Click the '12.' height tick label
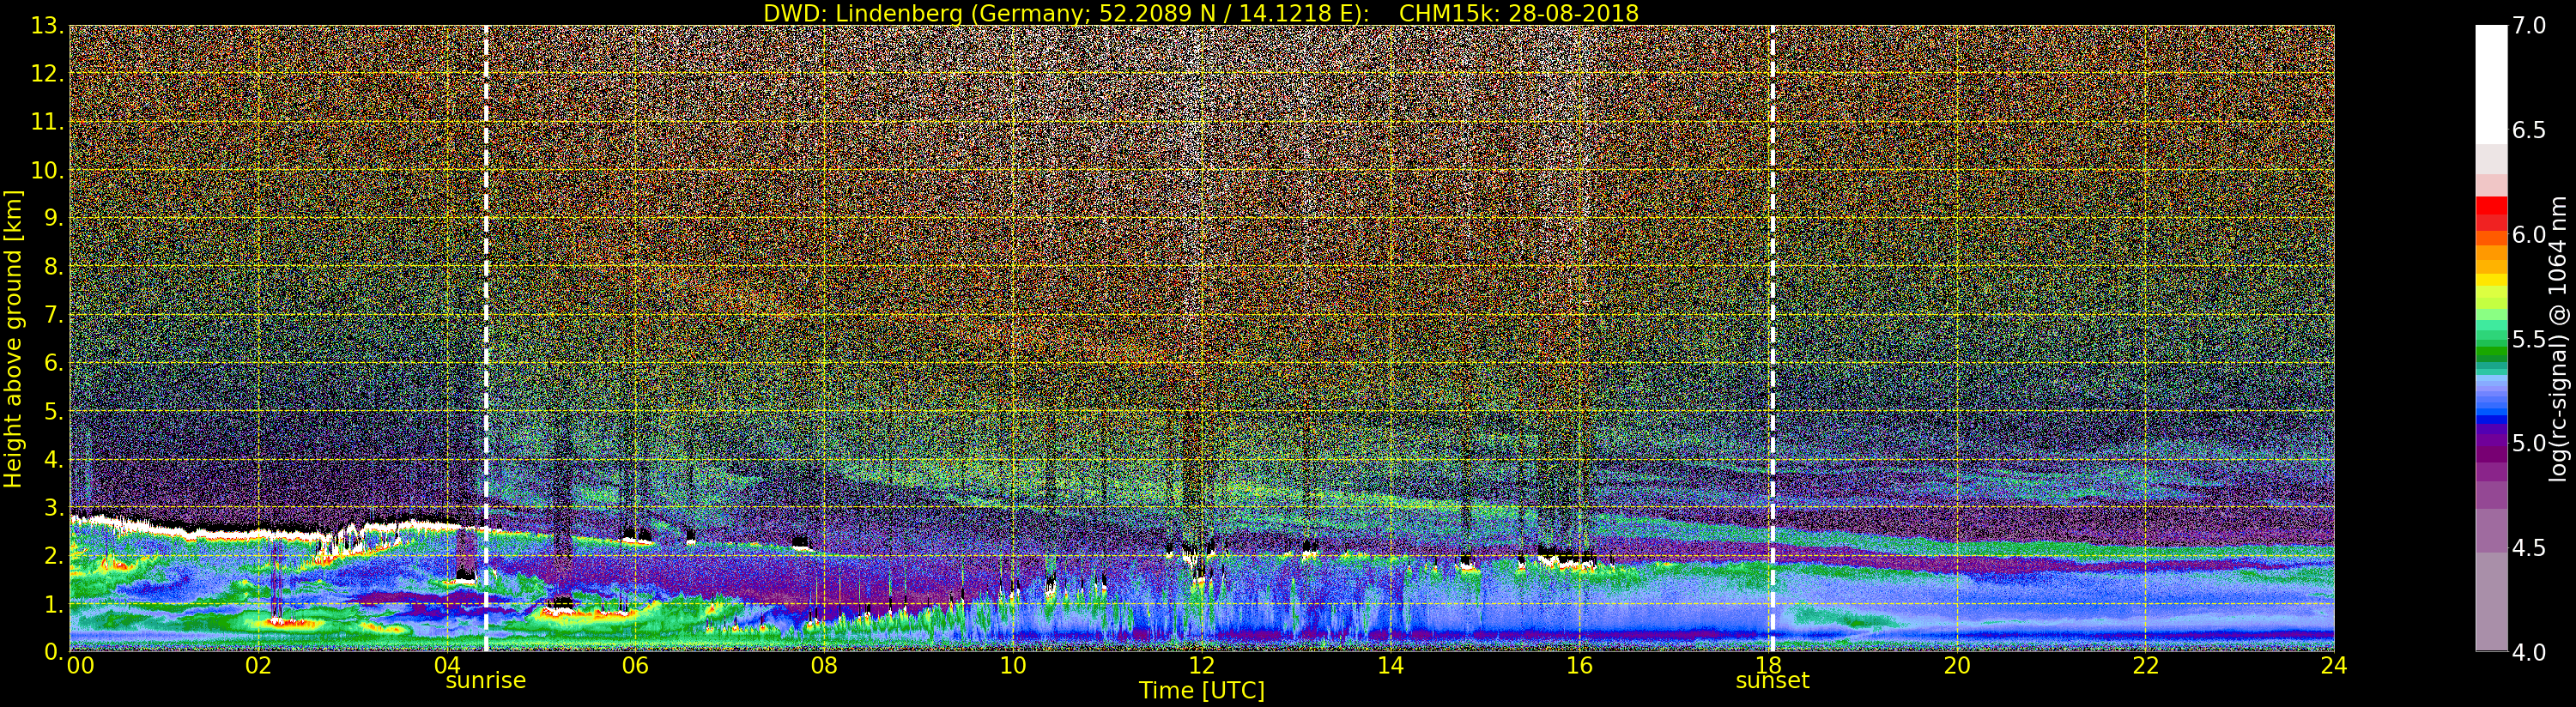This screenshot has width=2576, height=707. coord(47,74)
